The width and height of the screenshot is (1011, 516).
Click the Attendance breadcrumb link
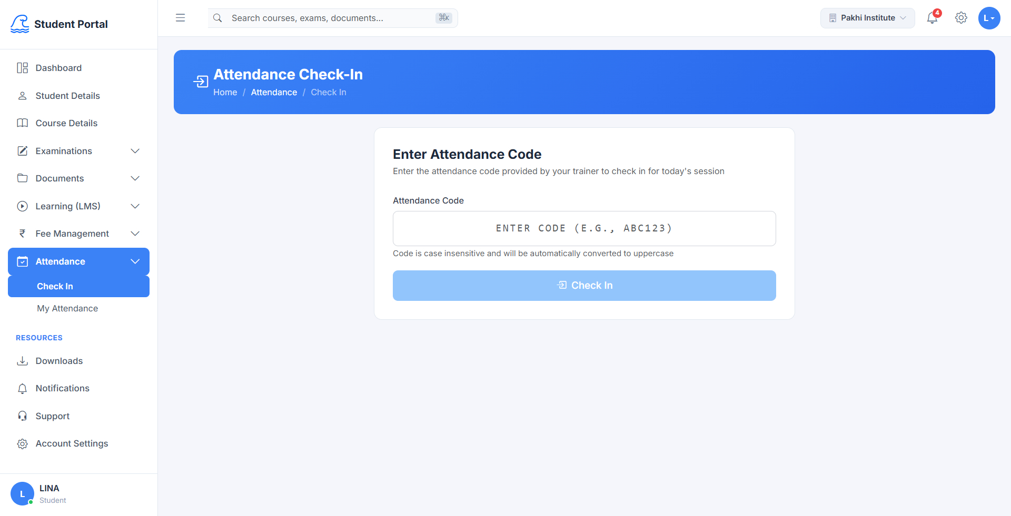point(274,92)
